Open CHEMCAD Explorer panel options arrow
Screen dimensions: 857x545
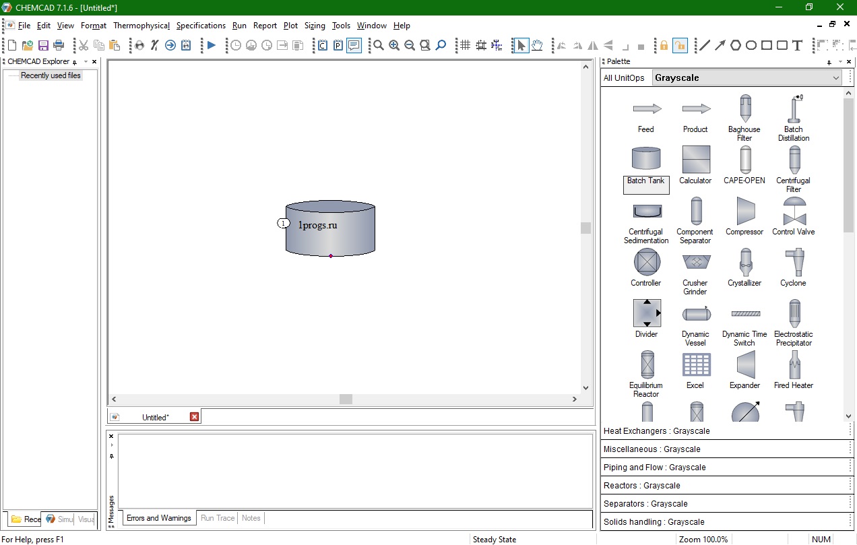point(86,62)
